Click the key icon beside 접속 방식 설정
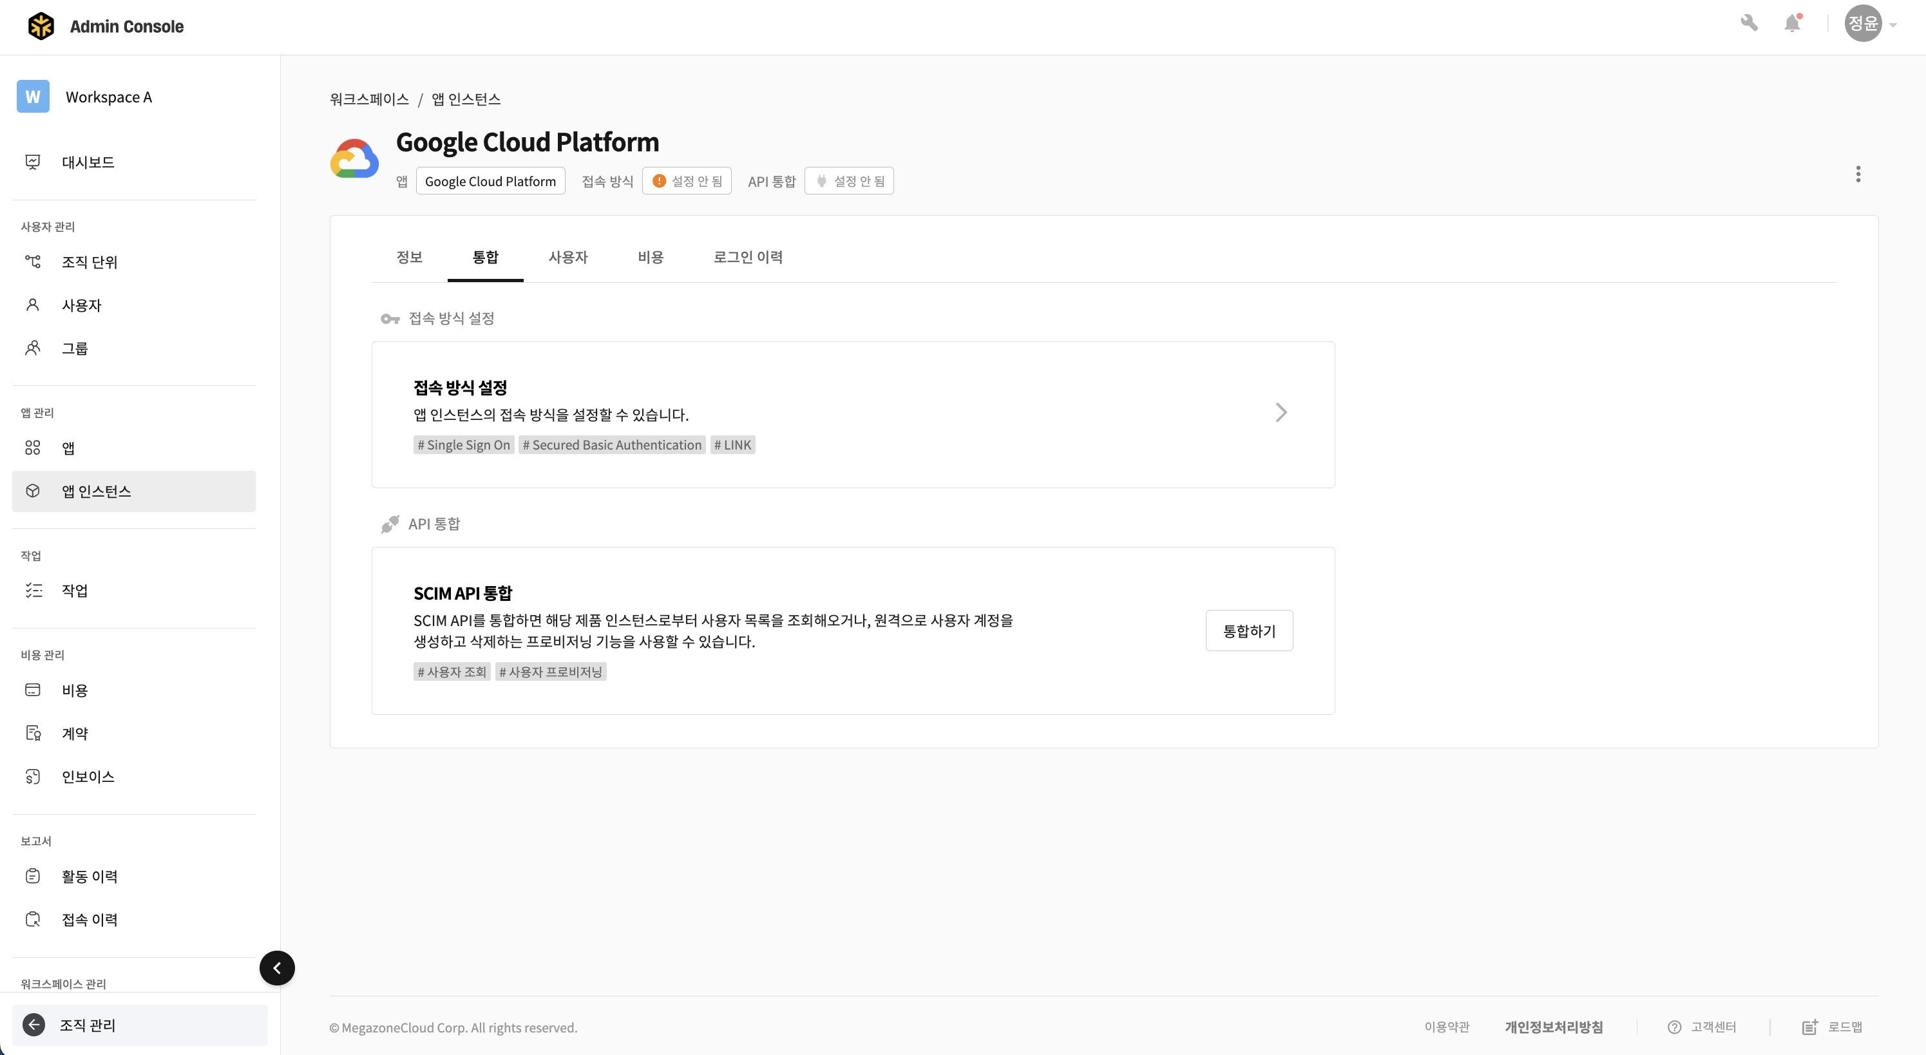This screenshot has height=1055, width=1926. [390, 319]
